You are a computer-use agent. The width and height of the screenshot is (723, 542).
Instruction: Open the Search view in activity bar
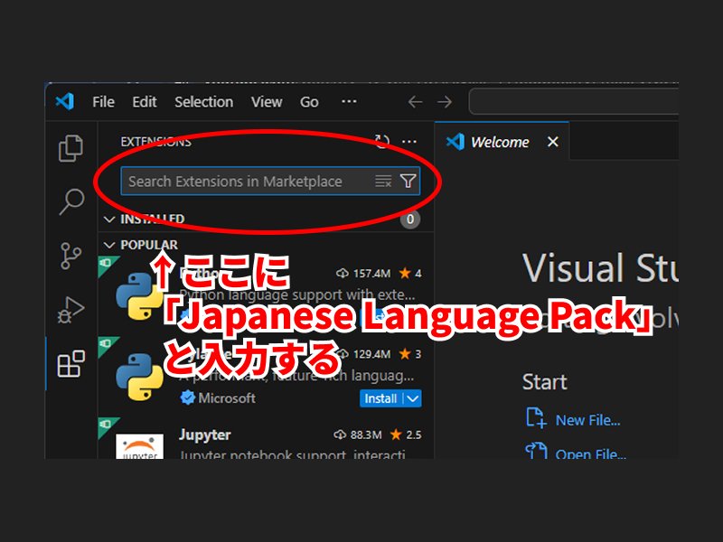pyautogui.click(x=71, y=201)
